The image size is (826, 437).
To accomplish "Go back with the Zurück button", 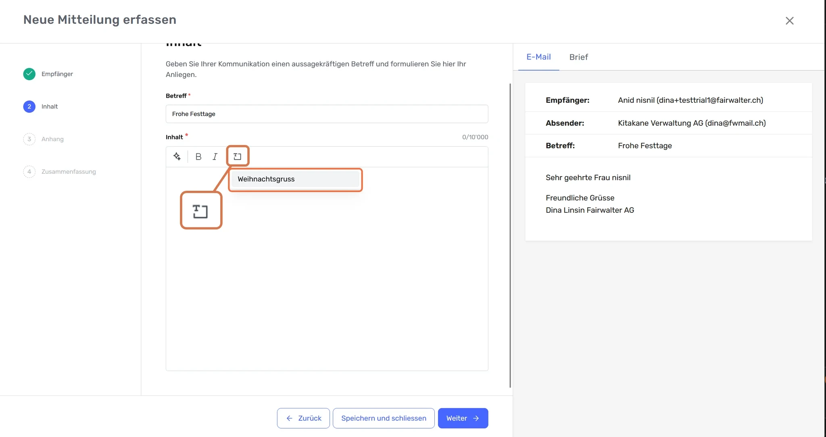I will pyautogui.click(x=303, y=418).
